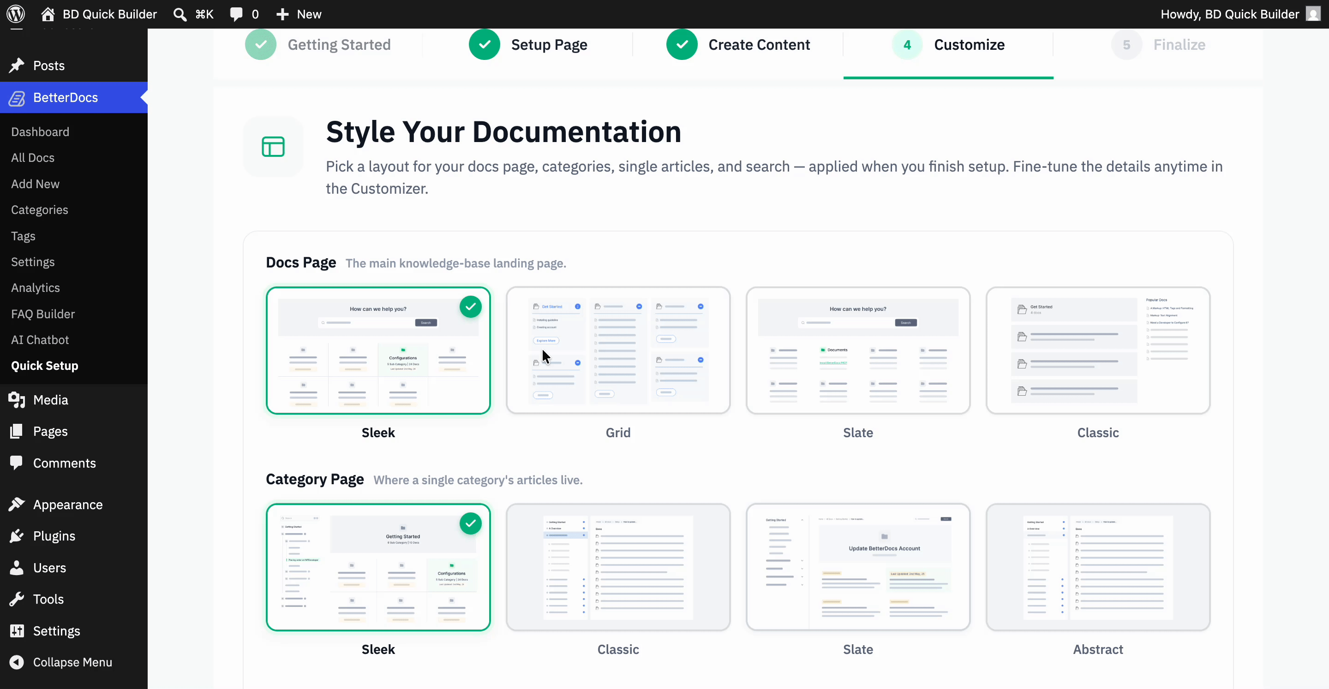Open the site home icon
The height and width of the screenshot is (689, 1329).
48,14
